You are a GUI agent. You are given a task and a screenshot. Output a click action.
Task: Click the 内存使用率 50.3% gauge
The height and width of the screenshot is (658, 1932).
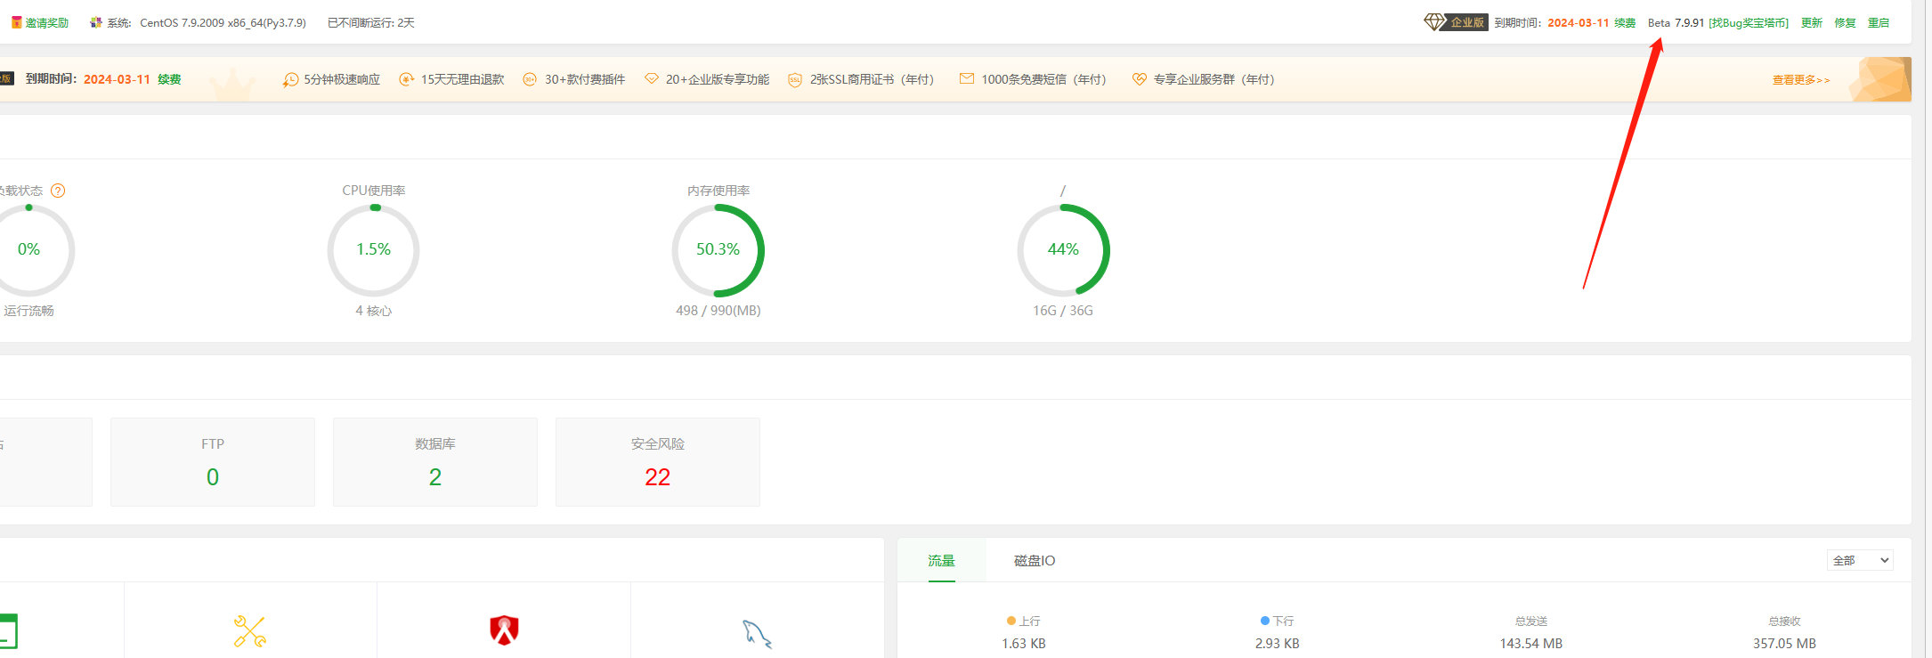718,250
